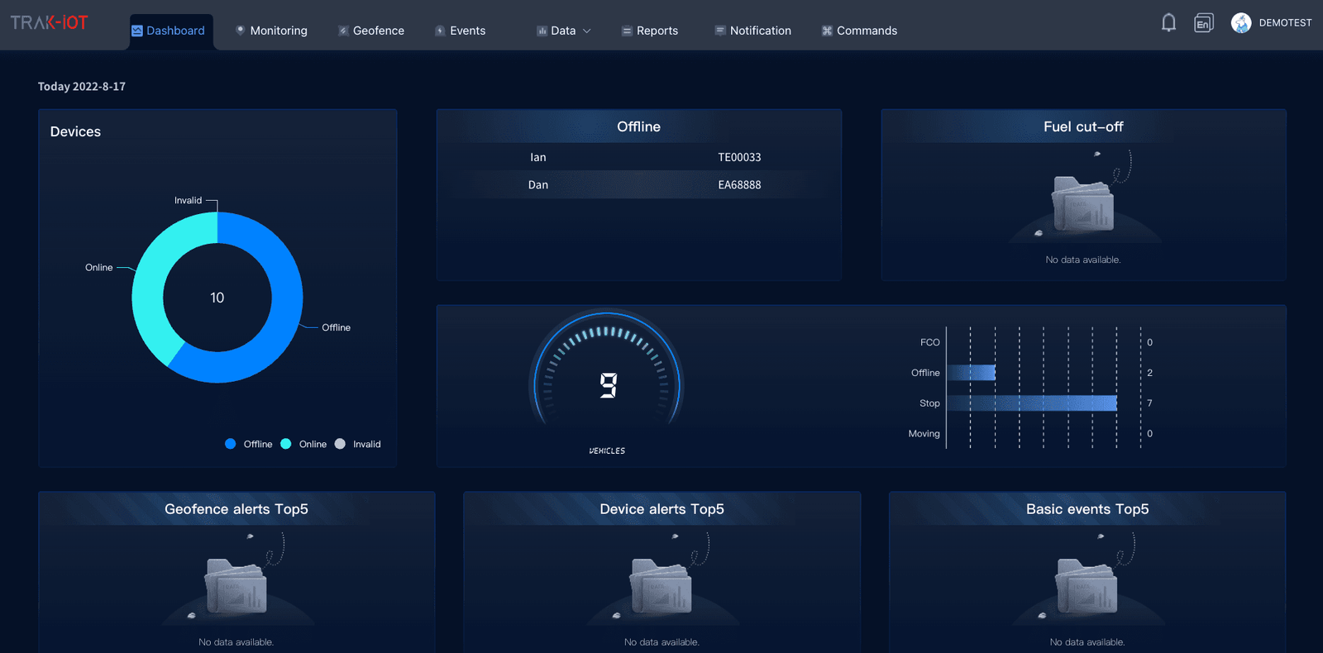Open the notification bell icon

tap(1168, 22)
